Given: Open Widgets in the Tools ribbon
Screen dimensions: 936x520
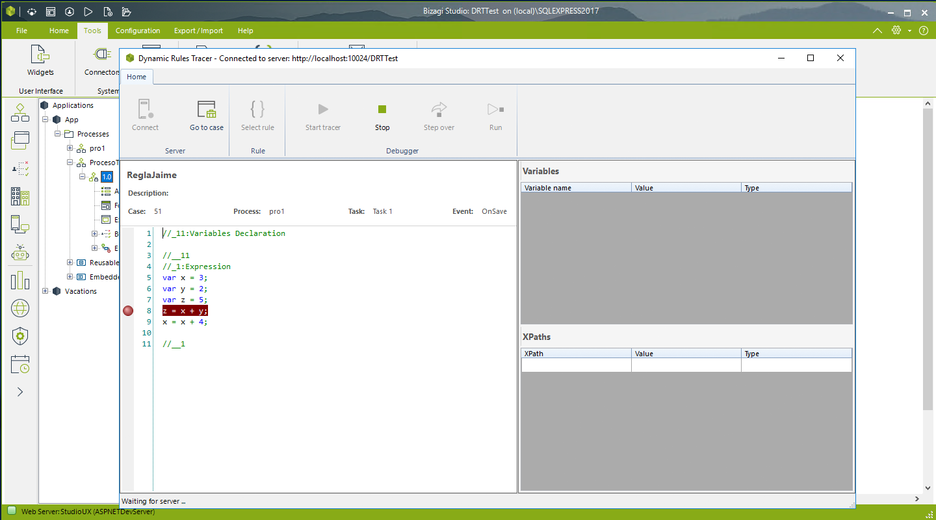Looking at the screenshot, I should (40, 61).
